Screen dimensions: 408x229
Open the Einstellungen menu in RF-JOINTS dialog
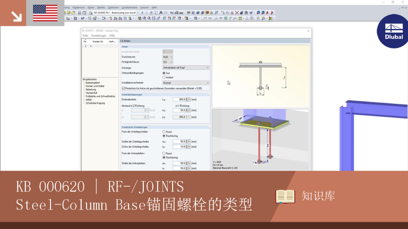[99, 35]
